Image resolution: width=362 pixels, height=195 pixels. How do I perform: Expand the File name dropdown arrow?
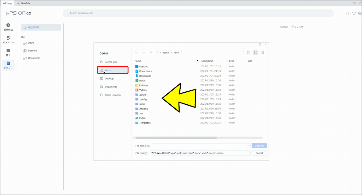click(249, 146)
